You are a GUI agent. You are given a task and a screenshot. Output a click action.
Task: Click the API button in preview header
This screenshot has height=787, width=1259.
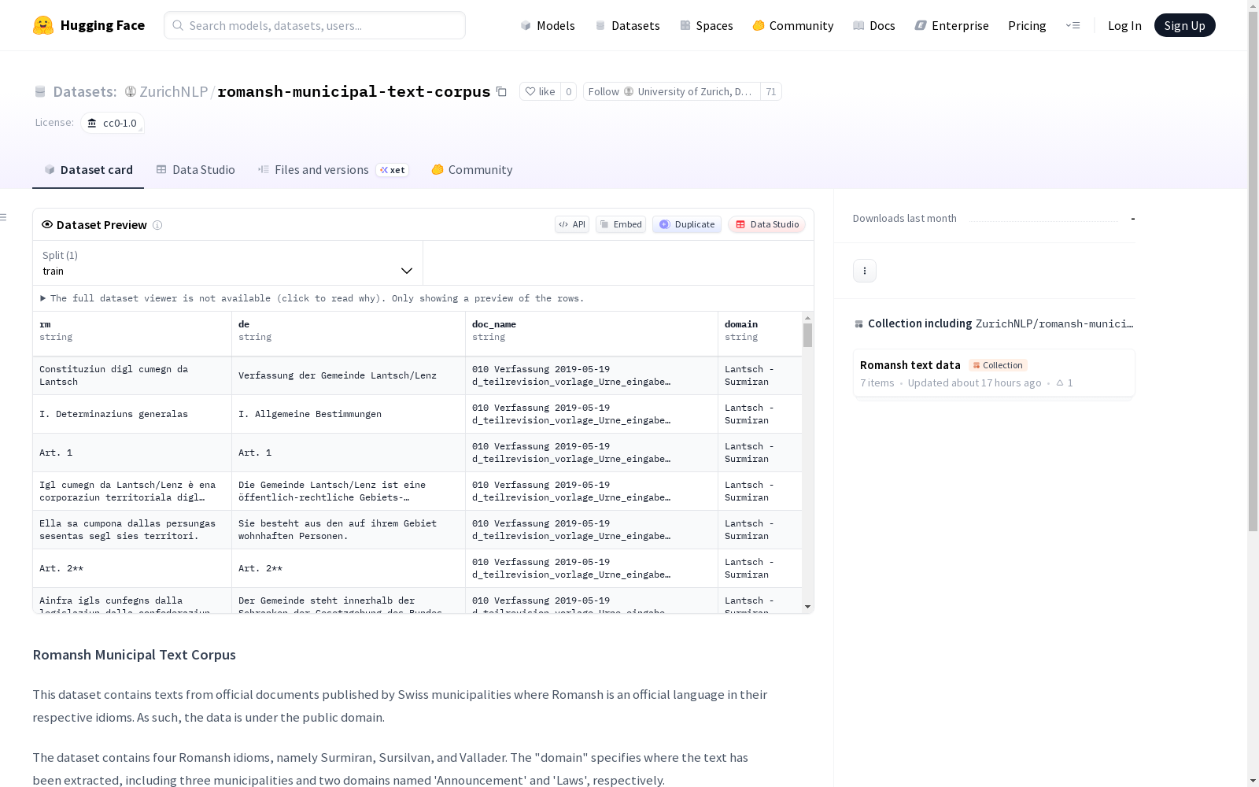tap(572, 224)
